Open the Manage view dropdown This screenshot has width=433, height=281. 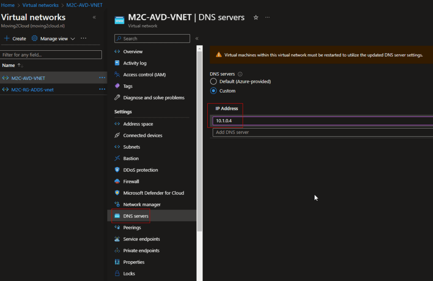click(x=54, y=38)
